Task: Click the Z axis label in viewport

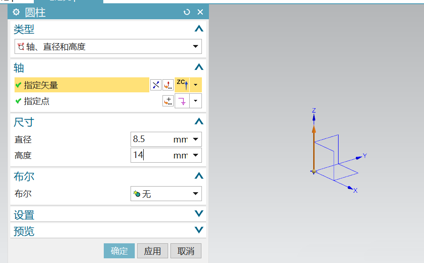Action: (314, 110)
